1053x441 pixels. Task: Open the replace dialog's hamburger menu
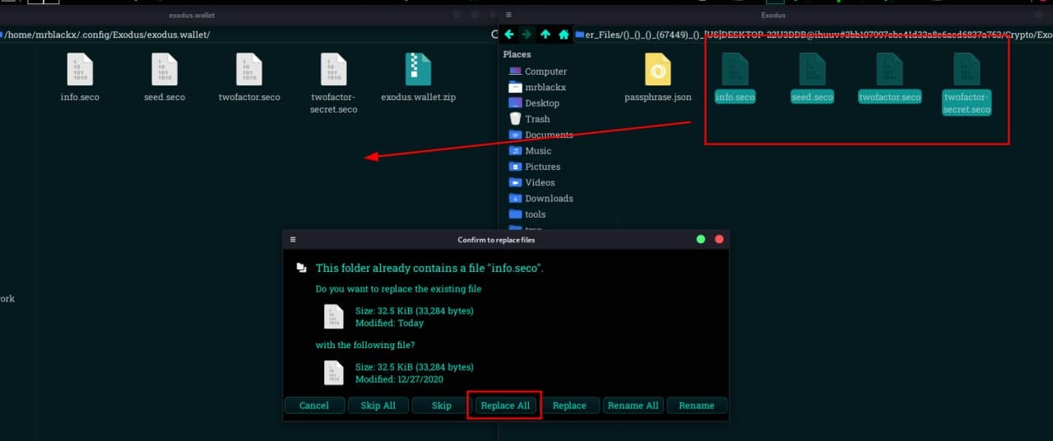pos(292,240)
